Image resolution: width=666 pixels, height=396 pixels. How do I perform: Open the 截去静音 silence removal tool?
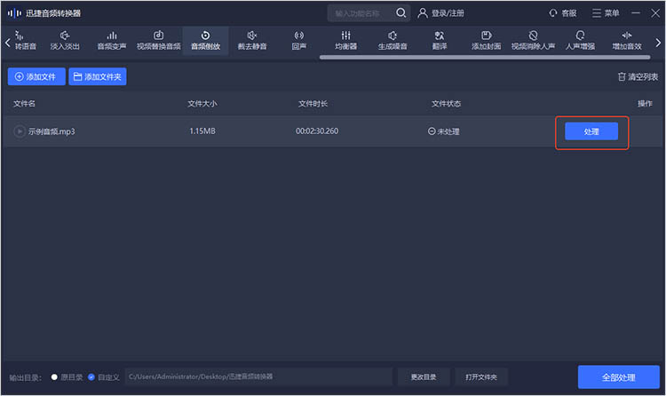click(252, 41)
